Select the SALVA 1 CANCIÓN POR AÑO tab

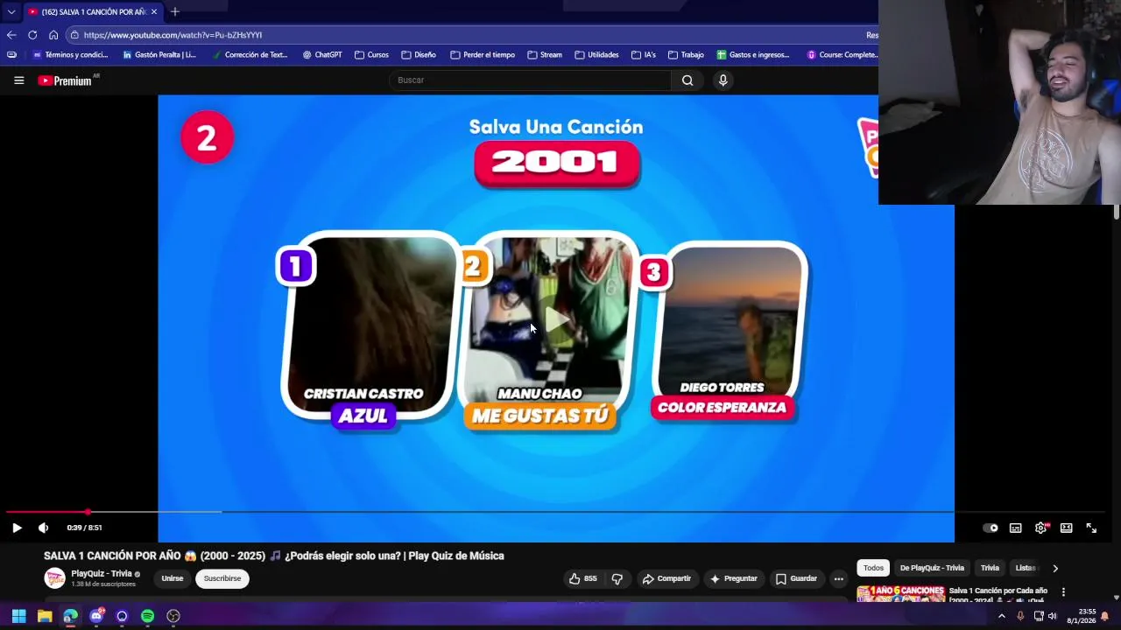(x=92, y=12)
